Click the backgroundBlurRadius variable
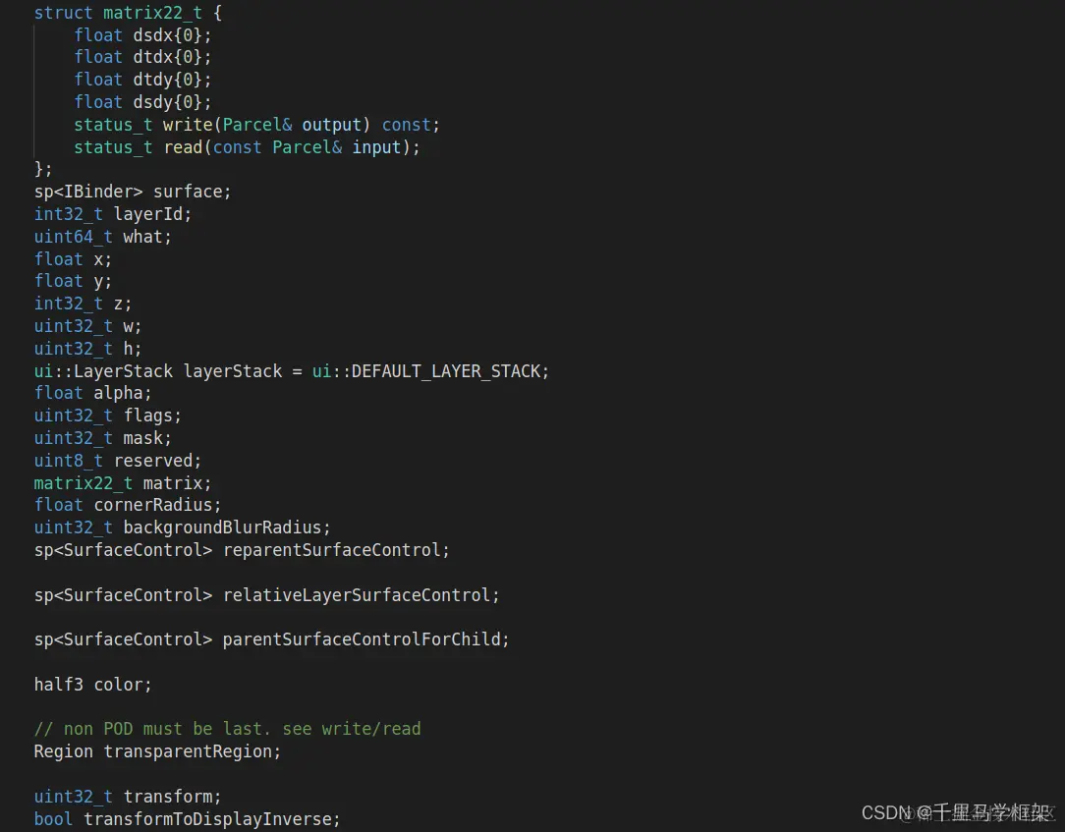The image size is (1065, 832). [x=222, y=527]
